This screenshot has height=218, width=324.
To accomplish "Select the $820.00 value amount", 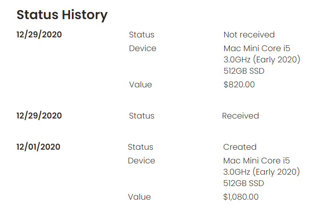I will [x=239, y=85].
